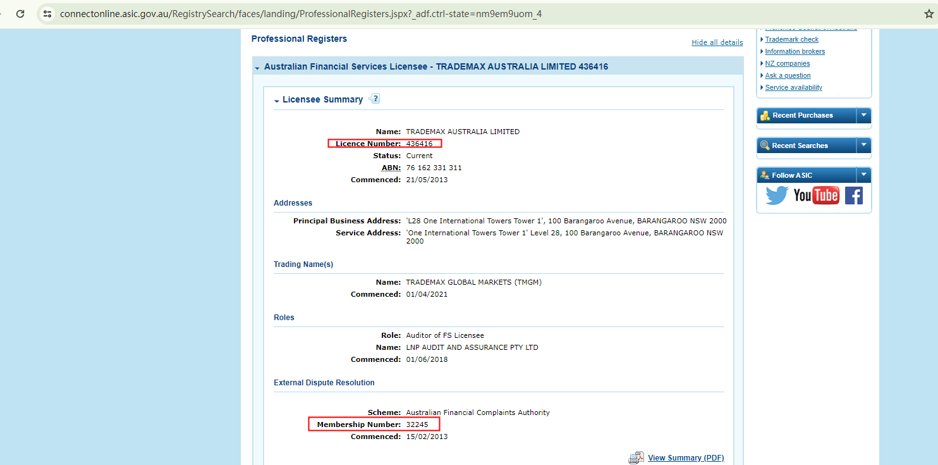Click the Addresses subheading
938x465 pixels.
click(x=293, y=203)
